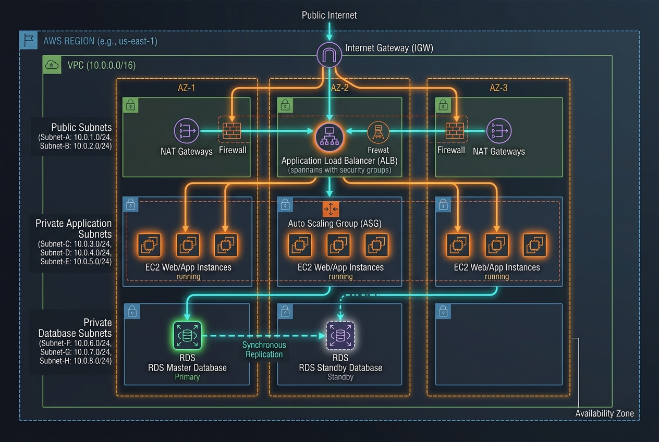Click the 'RDS Master Database' label

pos(187,368)
